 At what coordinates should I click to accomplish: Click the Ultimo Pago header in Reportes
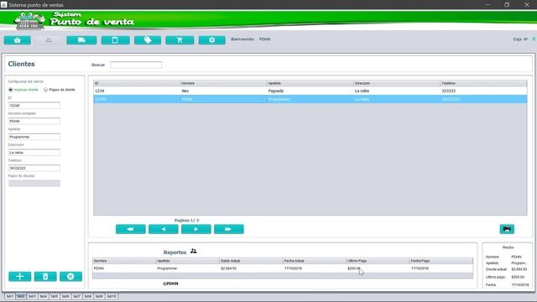378,261
